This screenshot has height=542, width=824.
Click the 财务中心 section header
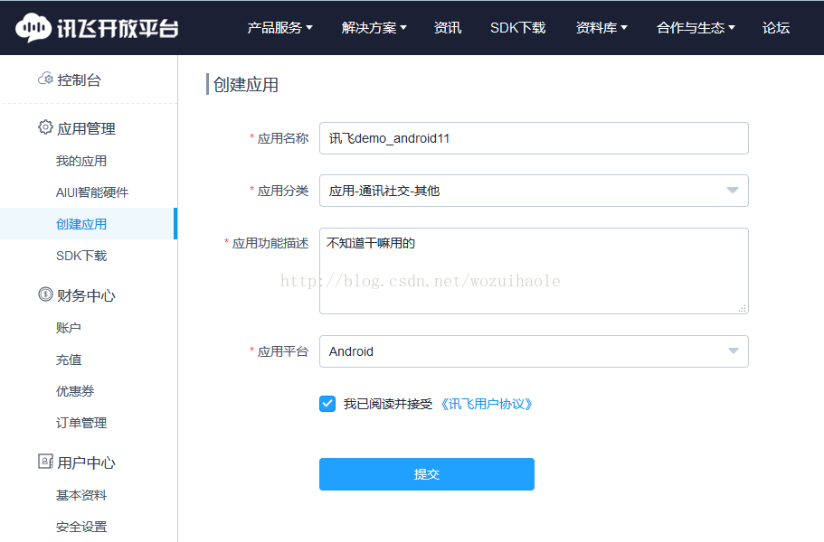[x=86, y=295]
